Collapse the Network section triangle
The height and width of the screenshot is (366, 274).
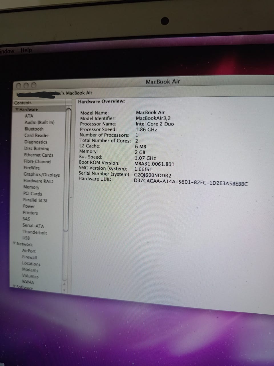point(14,243)
